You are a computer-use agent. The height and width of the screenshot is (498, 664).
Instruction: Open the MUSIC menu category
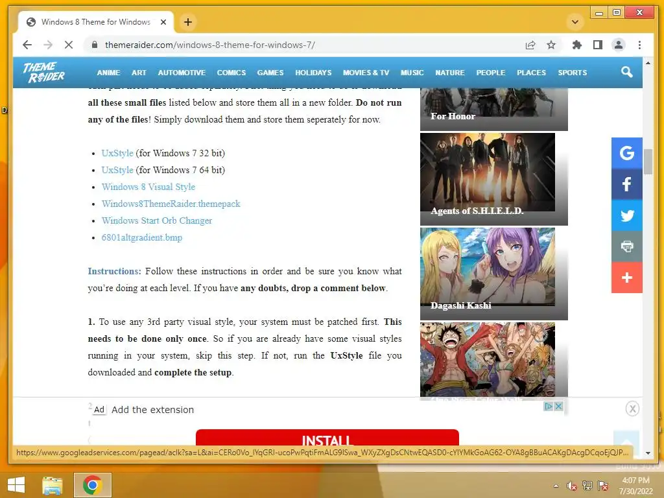[x=412, y=73]
